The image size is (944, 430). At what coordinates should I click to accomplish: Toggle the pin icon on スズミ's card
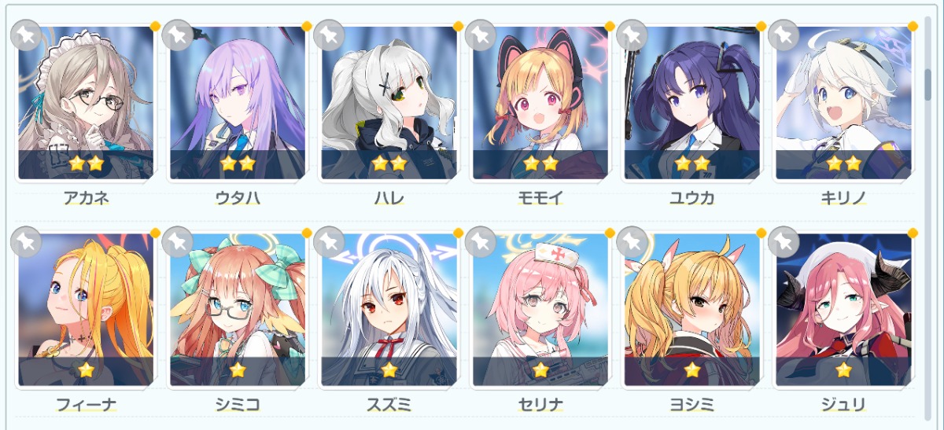pyautogui.click(x=329, y=242)
